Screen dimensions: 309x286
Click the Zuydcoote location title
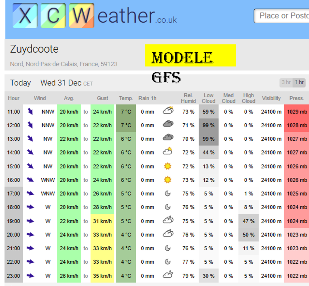point(34,49)
